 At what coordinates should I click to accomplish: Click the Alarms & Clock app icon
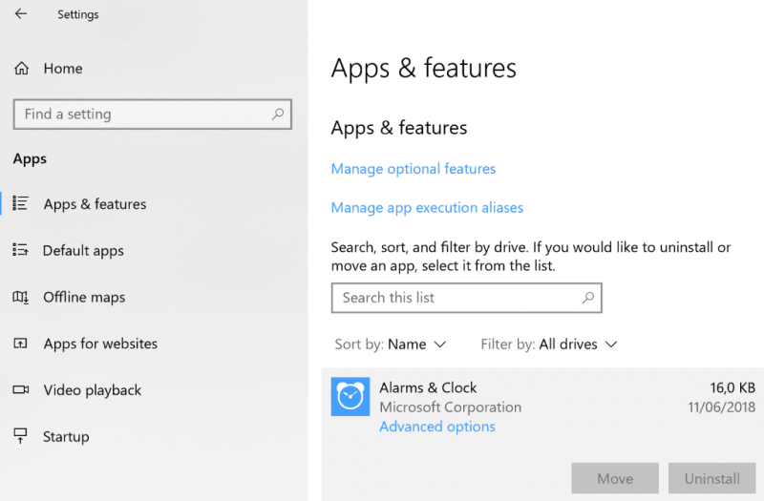point(350,396)
